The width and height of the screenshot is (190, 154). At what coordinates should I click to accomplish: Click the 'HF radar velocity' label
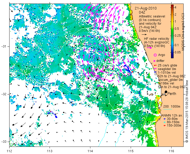click(157, 39)
